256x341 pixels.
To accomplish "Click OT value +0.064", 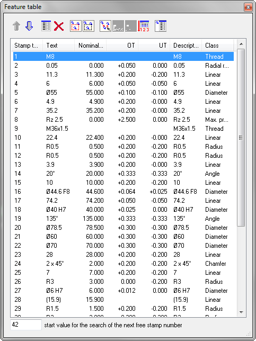I will click(127, 192).
